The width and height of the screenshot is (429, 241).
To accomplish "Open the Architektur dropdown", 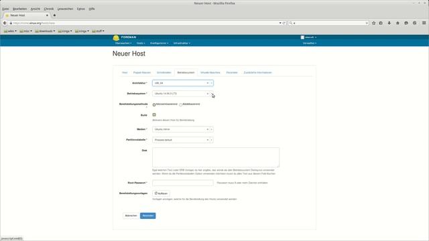I will tap(183, 83).
